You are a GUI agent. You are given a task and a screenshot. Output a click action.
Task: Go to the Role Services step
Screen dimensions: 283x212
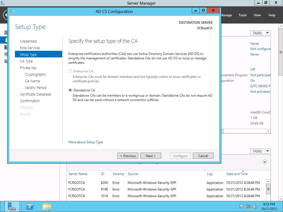[30, 48]
